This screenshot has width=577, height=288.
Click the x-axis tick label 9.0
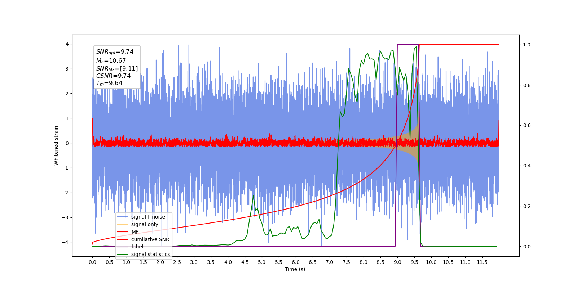click(x=397, y=262)
